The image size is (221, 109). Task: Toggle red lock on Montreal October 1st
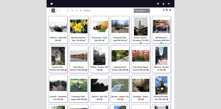(x=165, y=70)
